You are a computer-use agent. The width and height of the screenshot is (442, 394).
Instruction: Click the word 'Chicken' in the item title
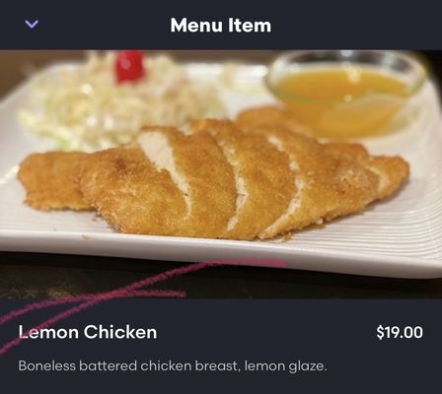120,332
